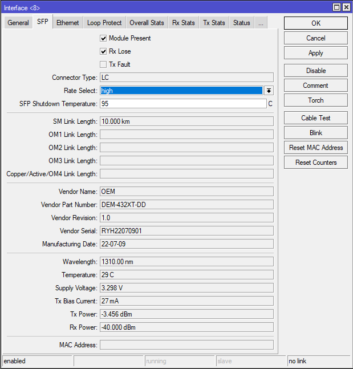Show the Overall Stats tab
The width and height of the screenshot is (353, 369).
tap(147, 23)
